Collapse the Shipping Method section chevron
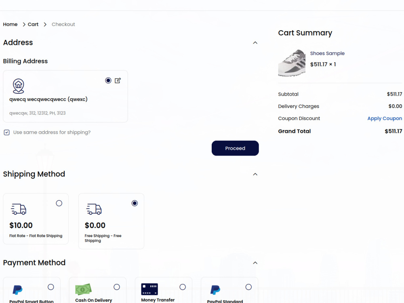The image size is (404, 303). tap(255, 175)
